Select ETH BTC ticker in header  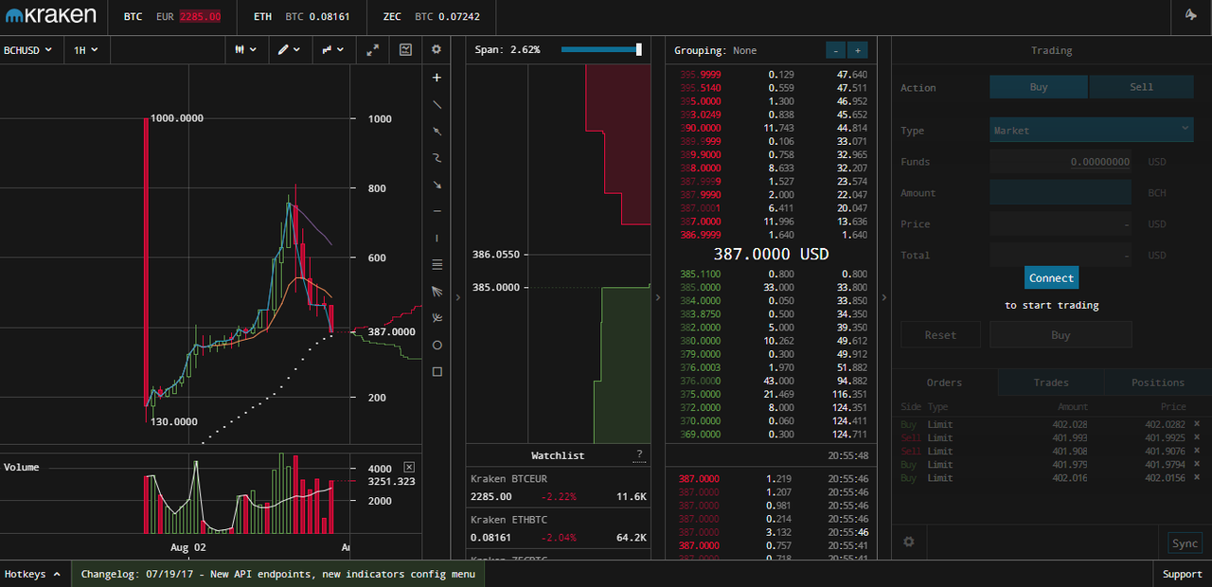pos(301,17)
